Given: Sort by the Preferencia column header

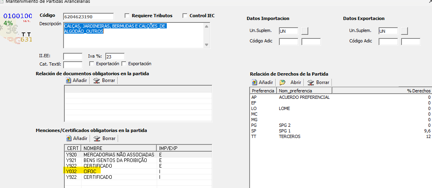Looking at the screenshot, I should point(263,91).
